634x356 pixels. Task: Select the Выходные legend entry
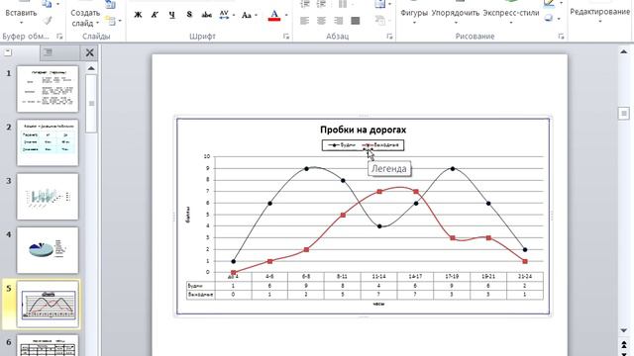click(x=380, y=145)
